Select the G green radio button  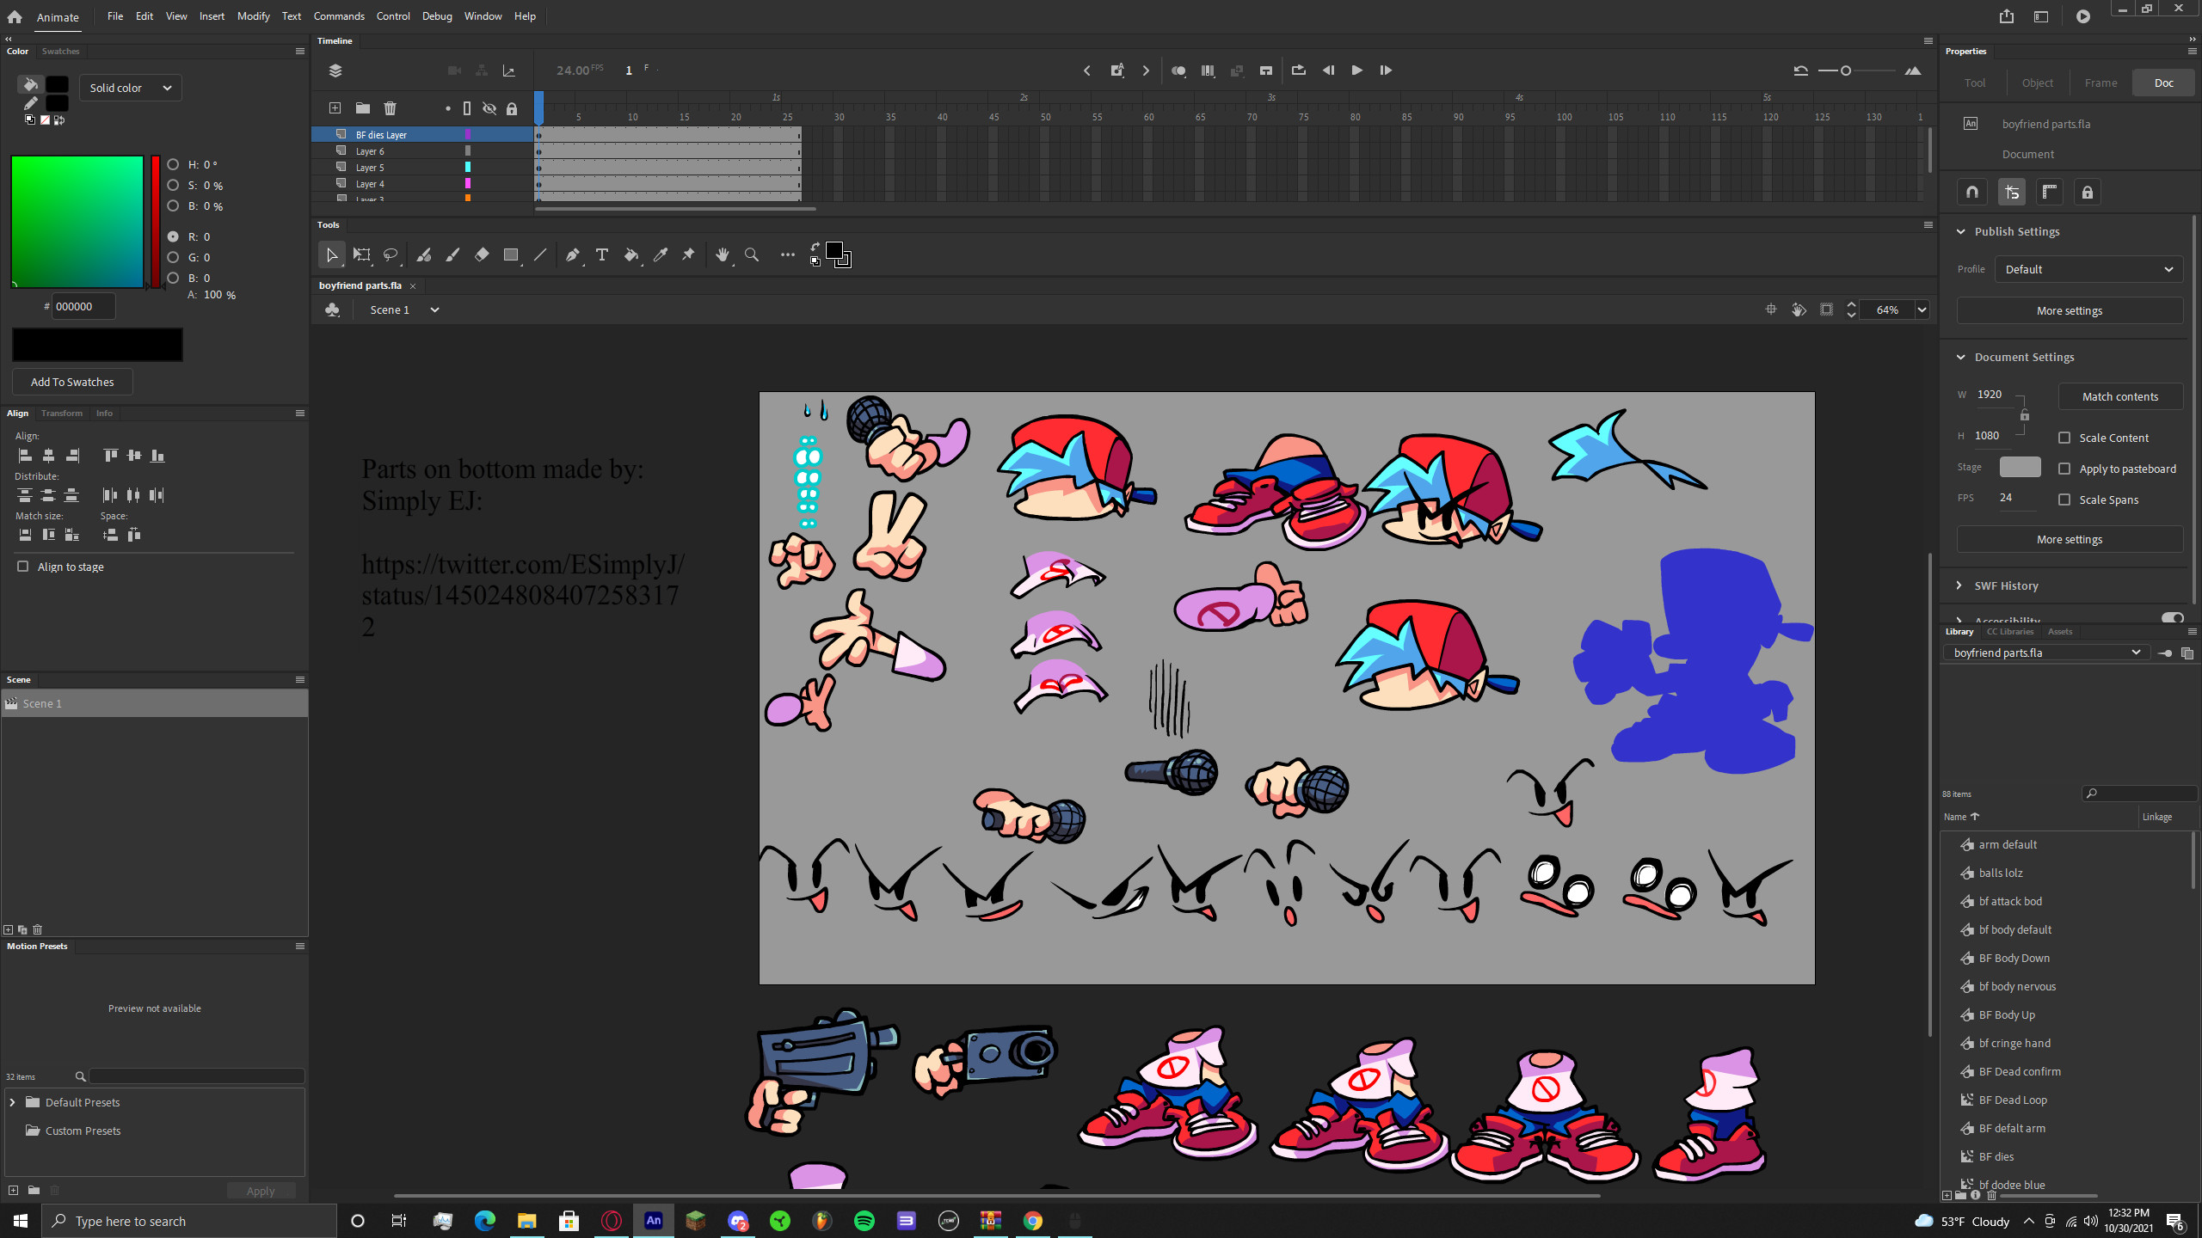[x=173, y=257]
